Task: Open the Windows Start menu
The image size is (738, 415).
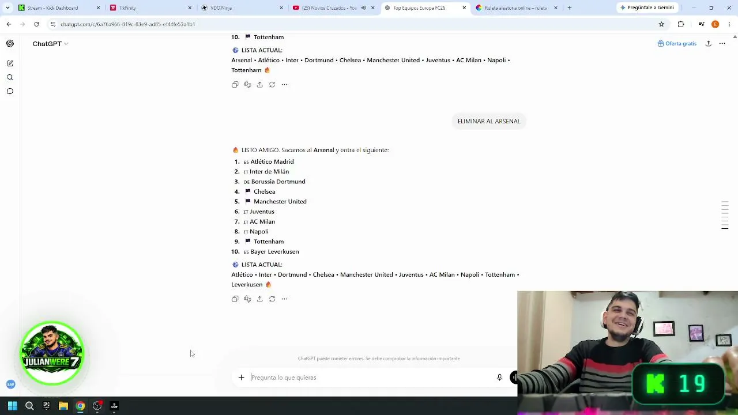Action: [12, 406]
